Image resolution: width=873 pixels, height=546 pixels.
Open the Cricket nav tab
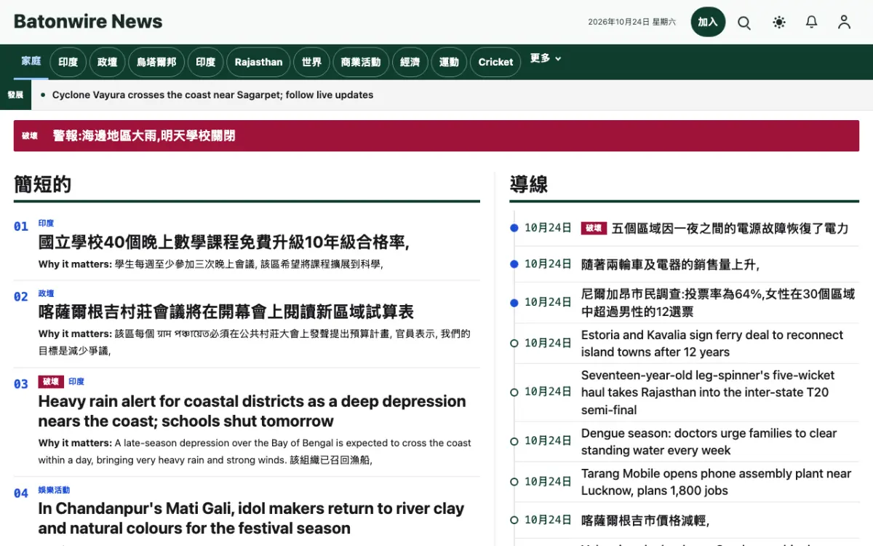click(x=495, y=62)
